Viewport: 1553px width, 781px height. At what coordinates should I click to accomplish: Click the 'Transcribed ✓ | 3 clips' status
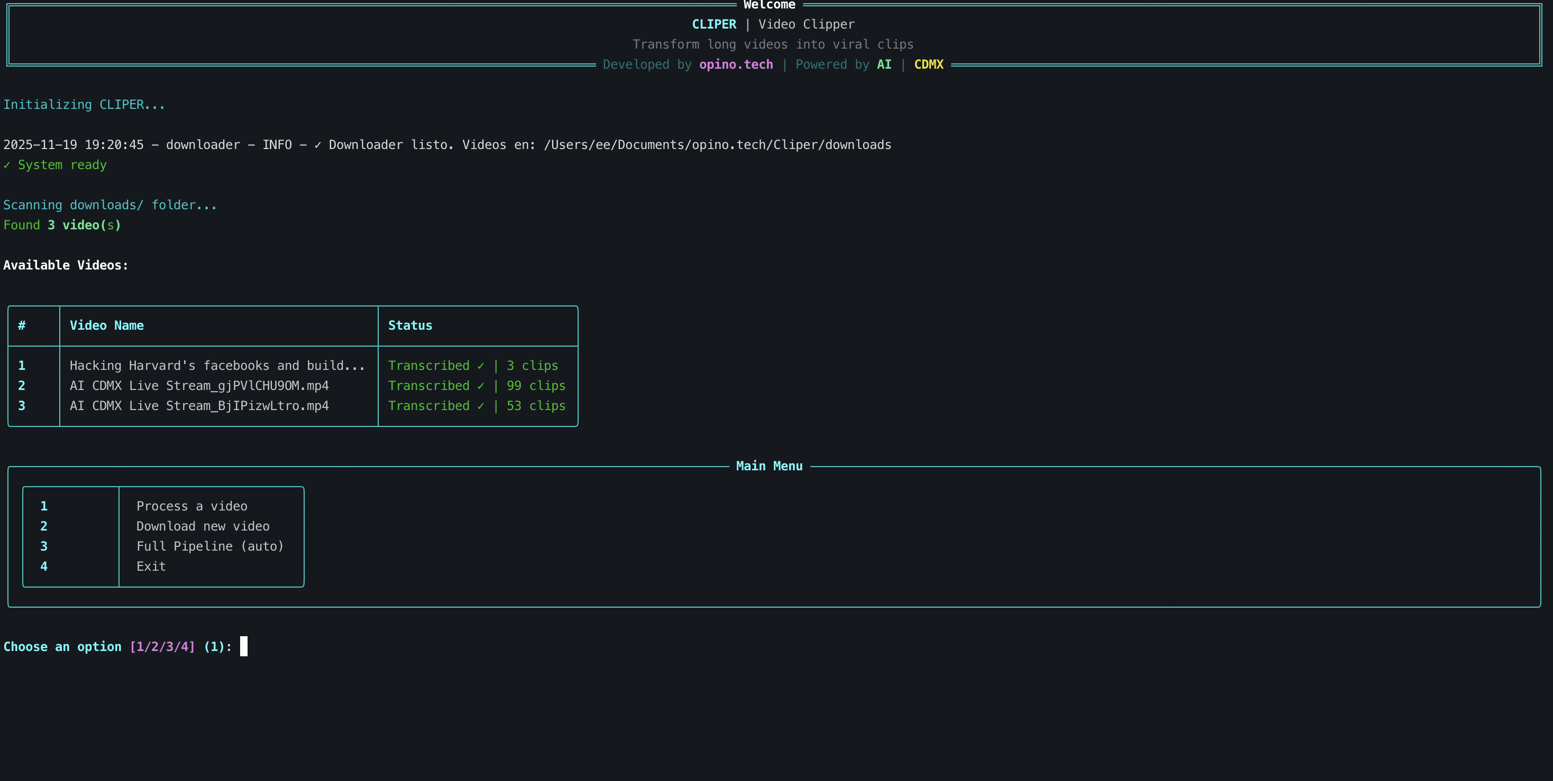coord(473,366)
